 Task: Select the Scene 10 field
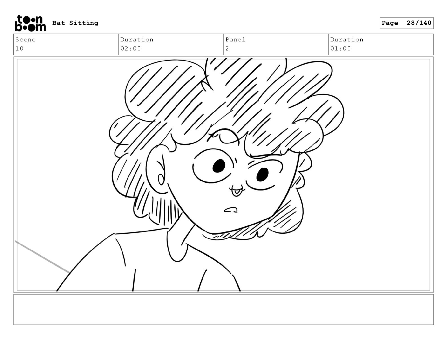(66, 44)
